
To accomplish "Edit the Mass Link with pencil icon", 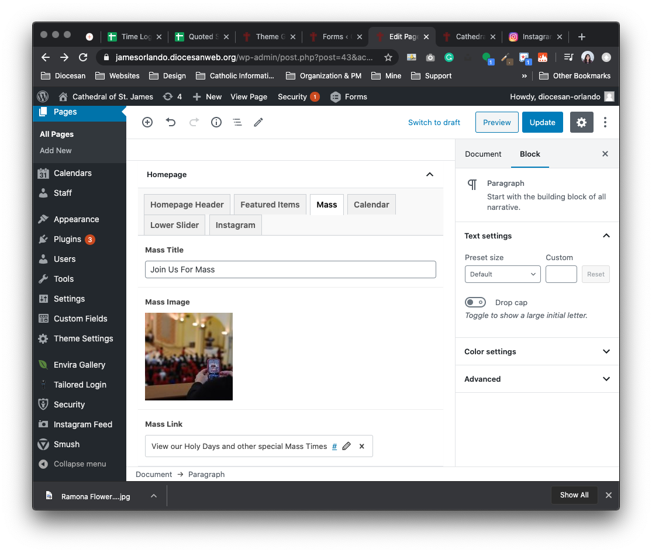I will point(347,446).
